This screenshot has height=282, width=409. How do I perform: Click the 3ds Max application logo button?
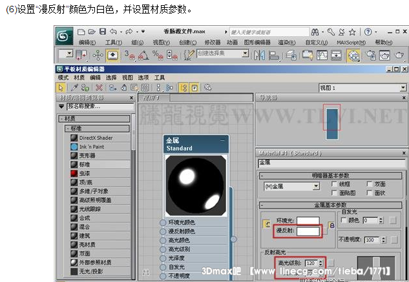[64, 35]
